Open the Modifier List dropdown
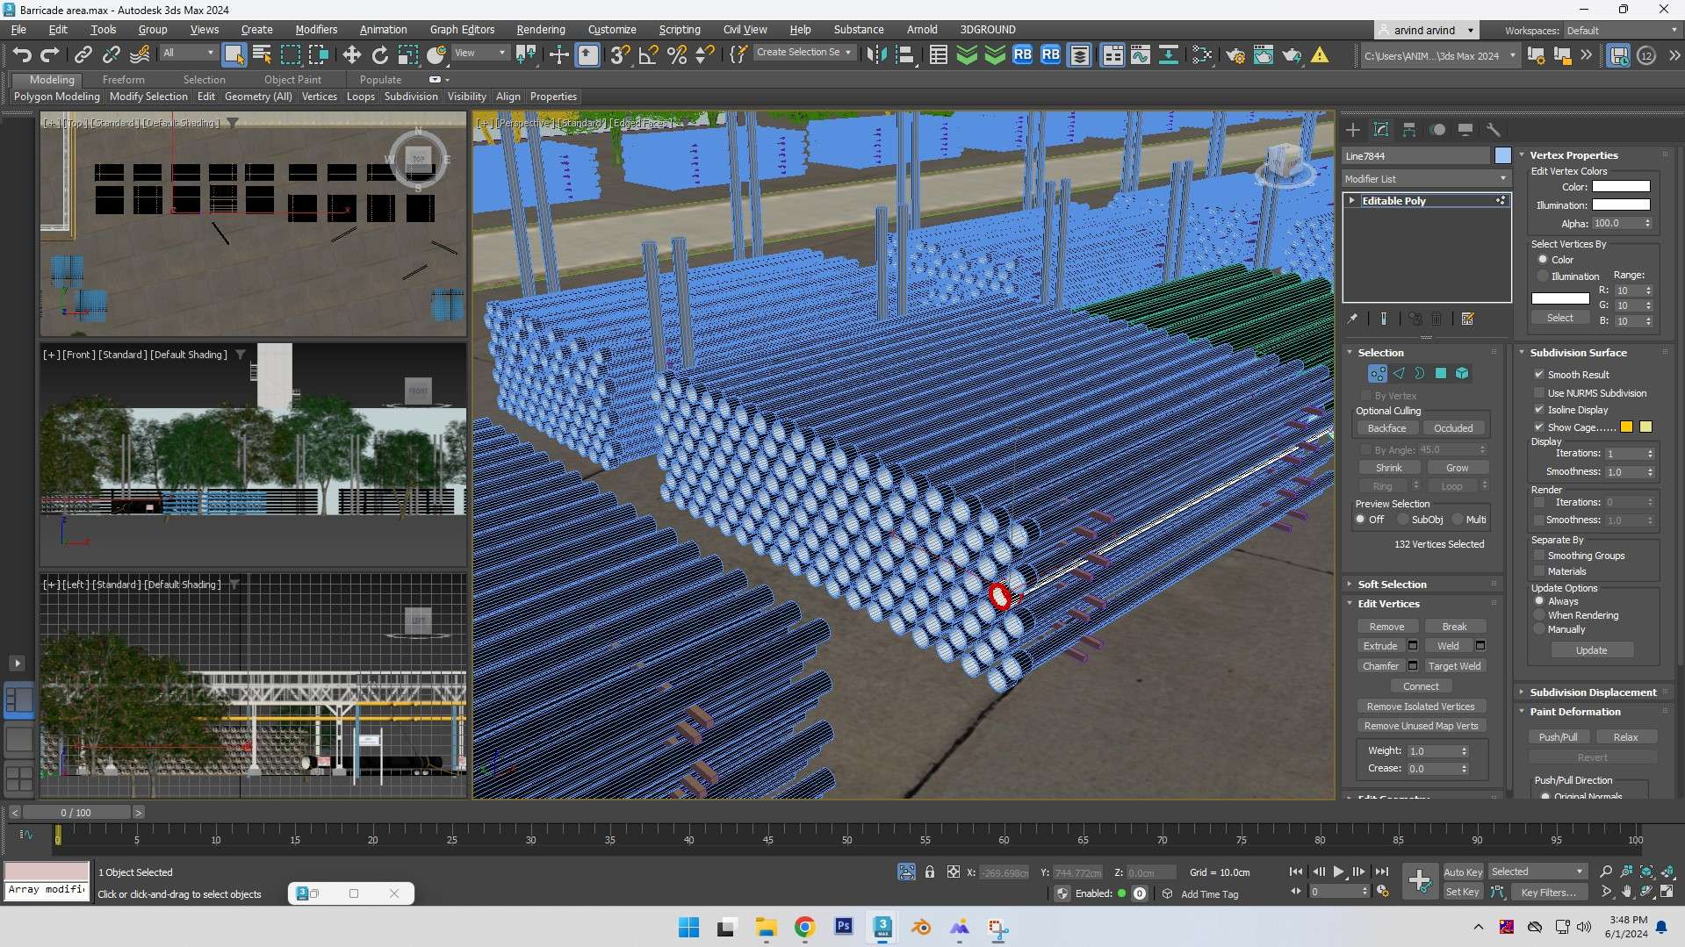 pos(1502,178)
